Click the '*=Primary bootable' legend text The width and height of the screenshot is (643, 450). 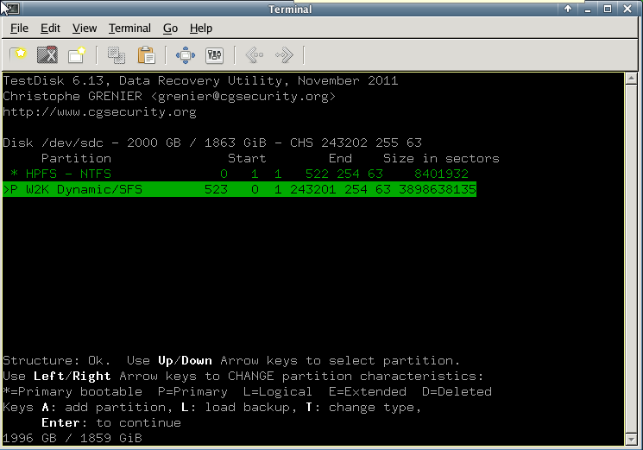(72, 392)
